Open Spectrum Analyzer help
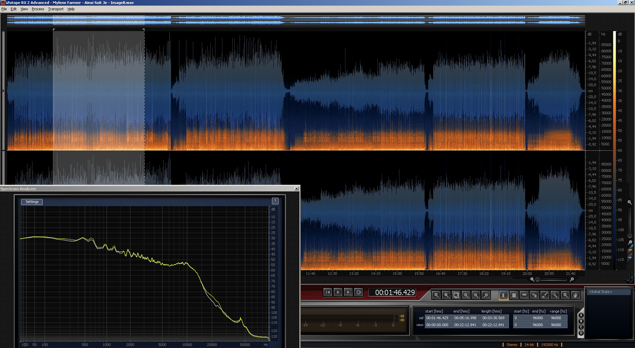The image size is (635, 348). pos(275,201)
